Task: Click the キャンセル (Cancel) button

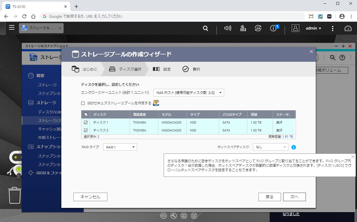Action: [x=90, y=197]
